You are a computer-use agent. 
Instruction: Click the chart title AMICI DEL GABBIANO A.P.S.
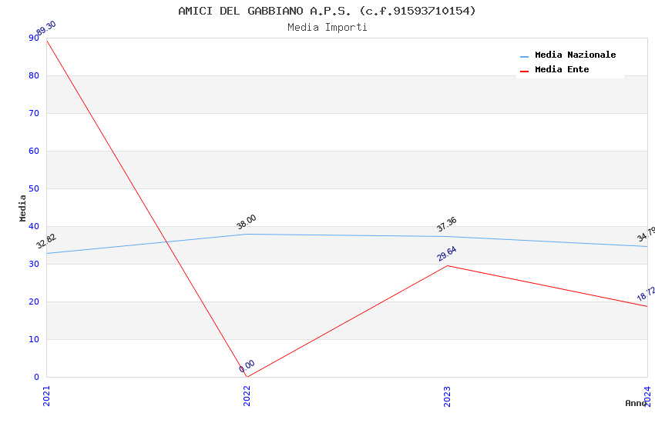click(x=327, y=11)
